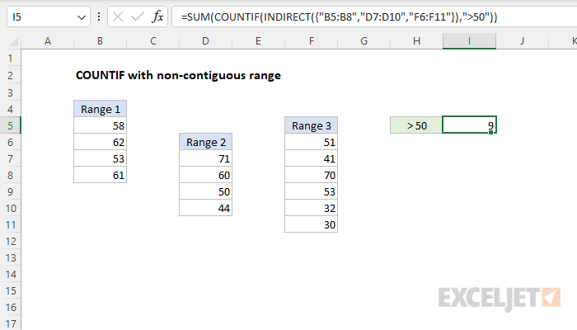Select the Range 3 header cell
The image size is (577, 330).
[311, 125]
